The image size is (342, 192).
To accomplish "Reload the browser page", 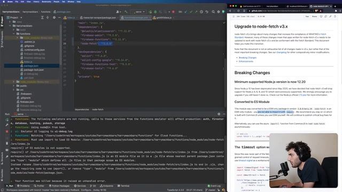I will pos(238,11).
